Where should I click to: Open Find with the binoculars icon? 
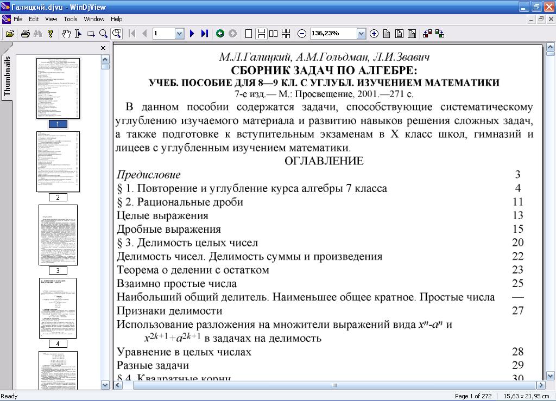(x=37, y=34)
